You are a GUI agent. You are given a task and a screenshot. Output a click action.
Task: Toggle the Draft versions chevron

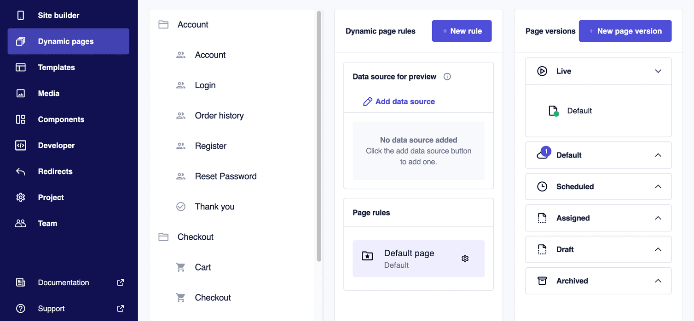click(658, 249)
